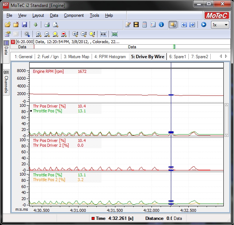This screenshot has height=225, width=234.
Task: Open the maths calculator icon
Action: (145, 25)
